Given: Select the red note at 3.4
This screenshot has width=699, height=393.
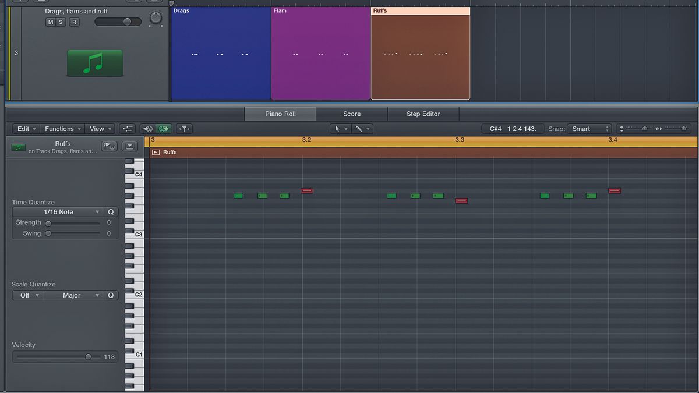Looking at the screenshot, I should (615, 190).
